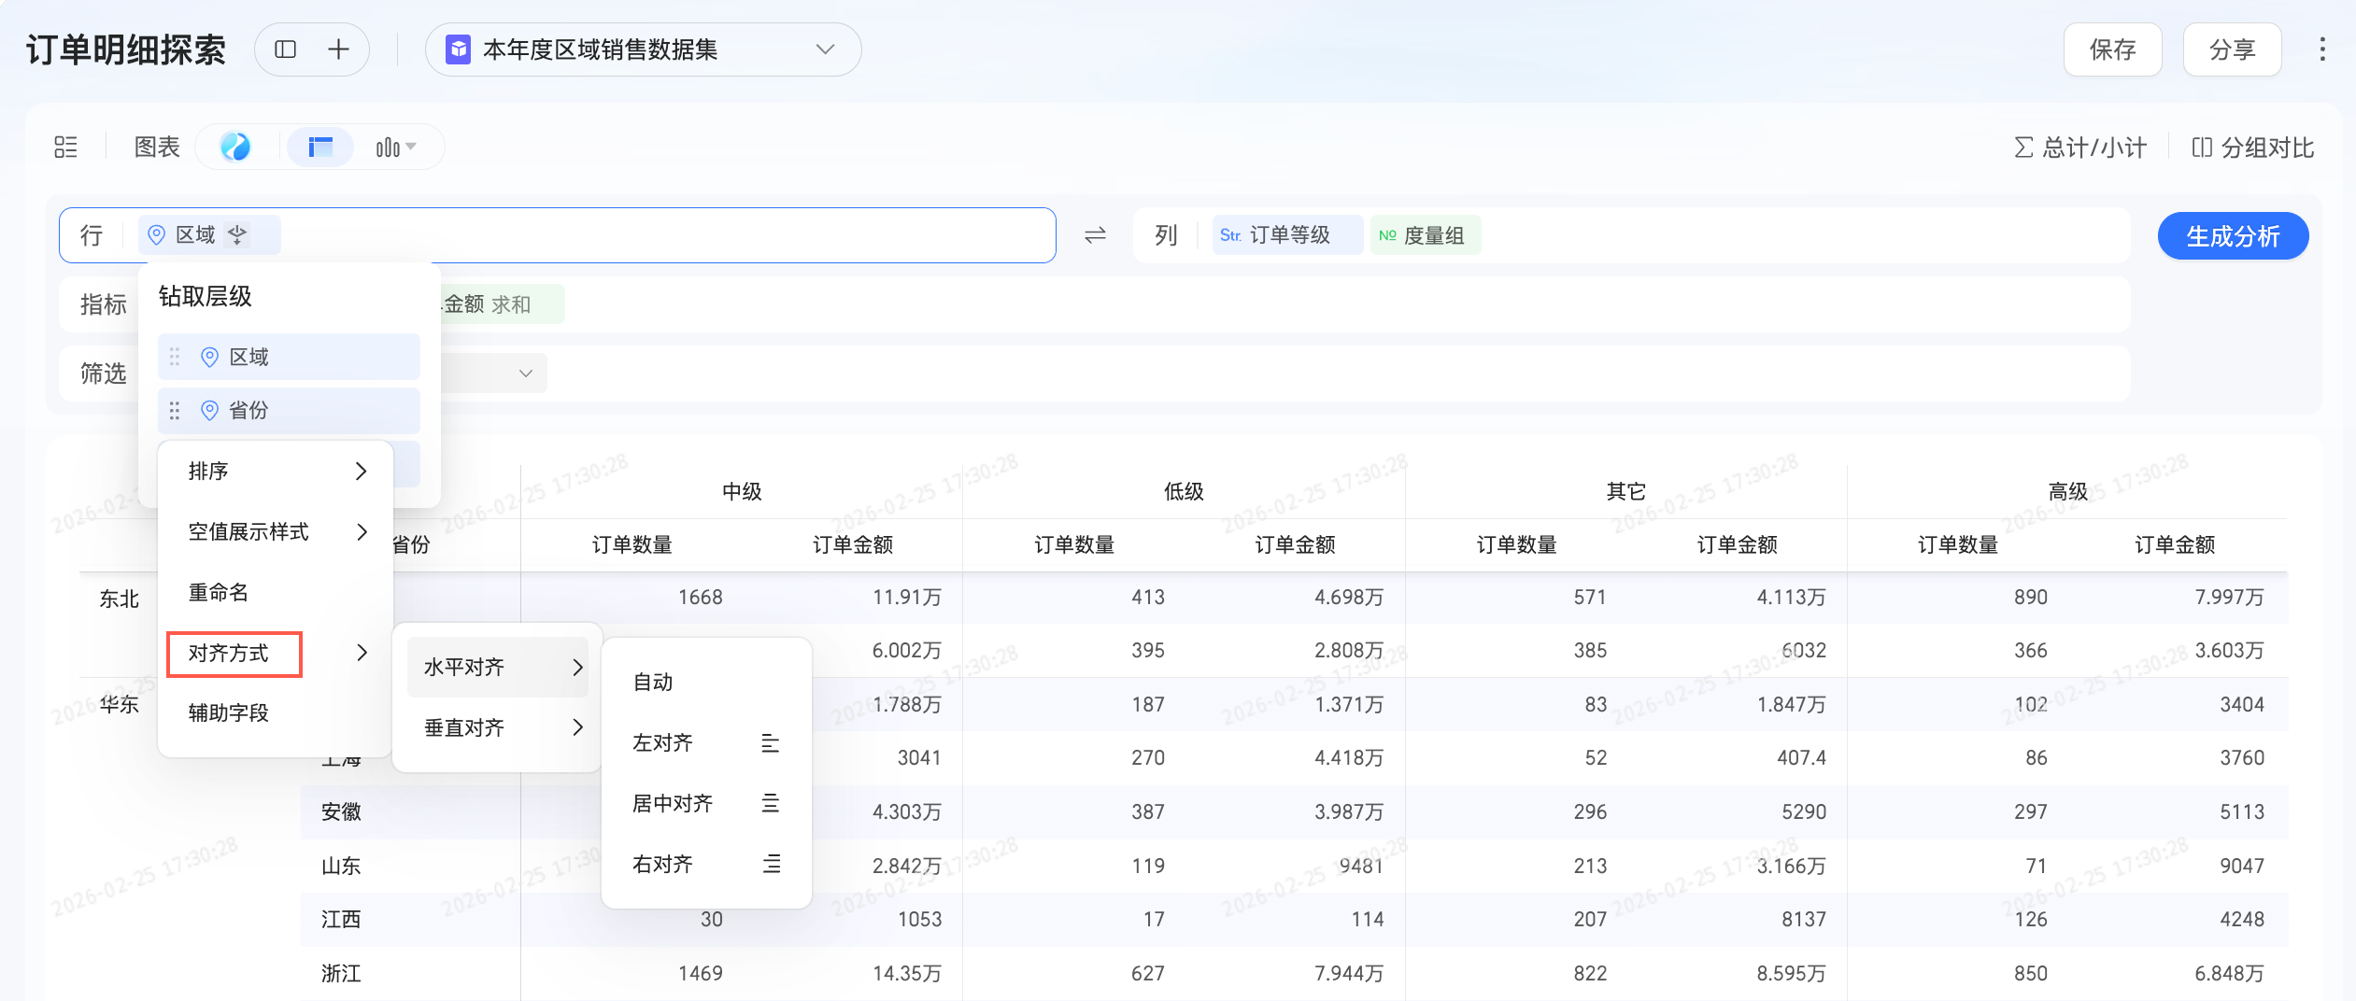Click the 保存 button

pyautogui.click(x=2111, y=49)
